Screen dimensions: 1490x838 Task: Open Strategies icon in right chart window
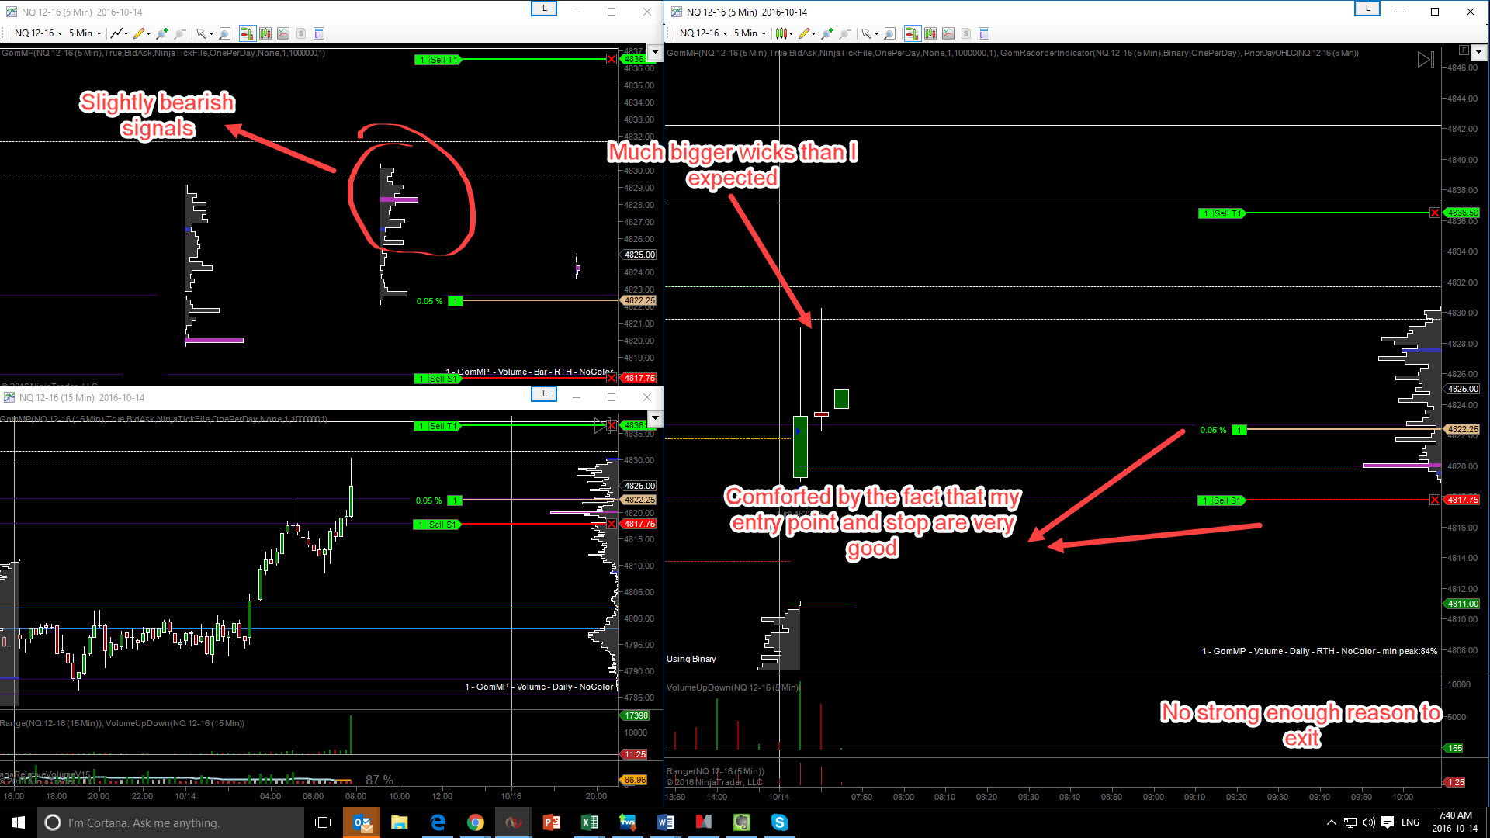[966, 33]
